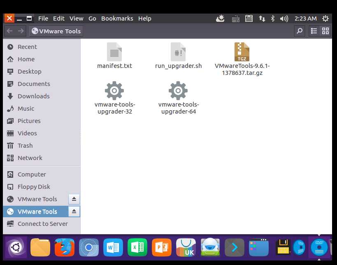Open Downloads in the sidebar
The image size is (337, 265).
tap(42, 96)
